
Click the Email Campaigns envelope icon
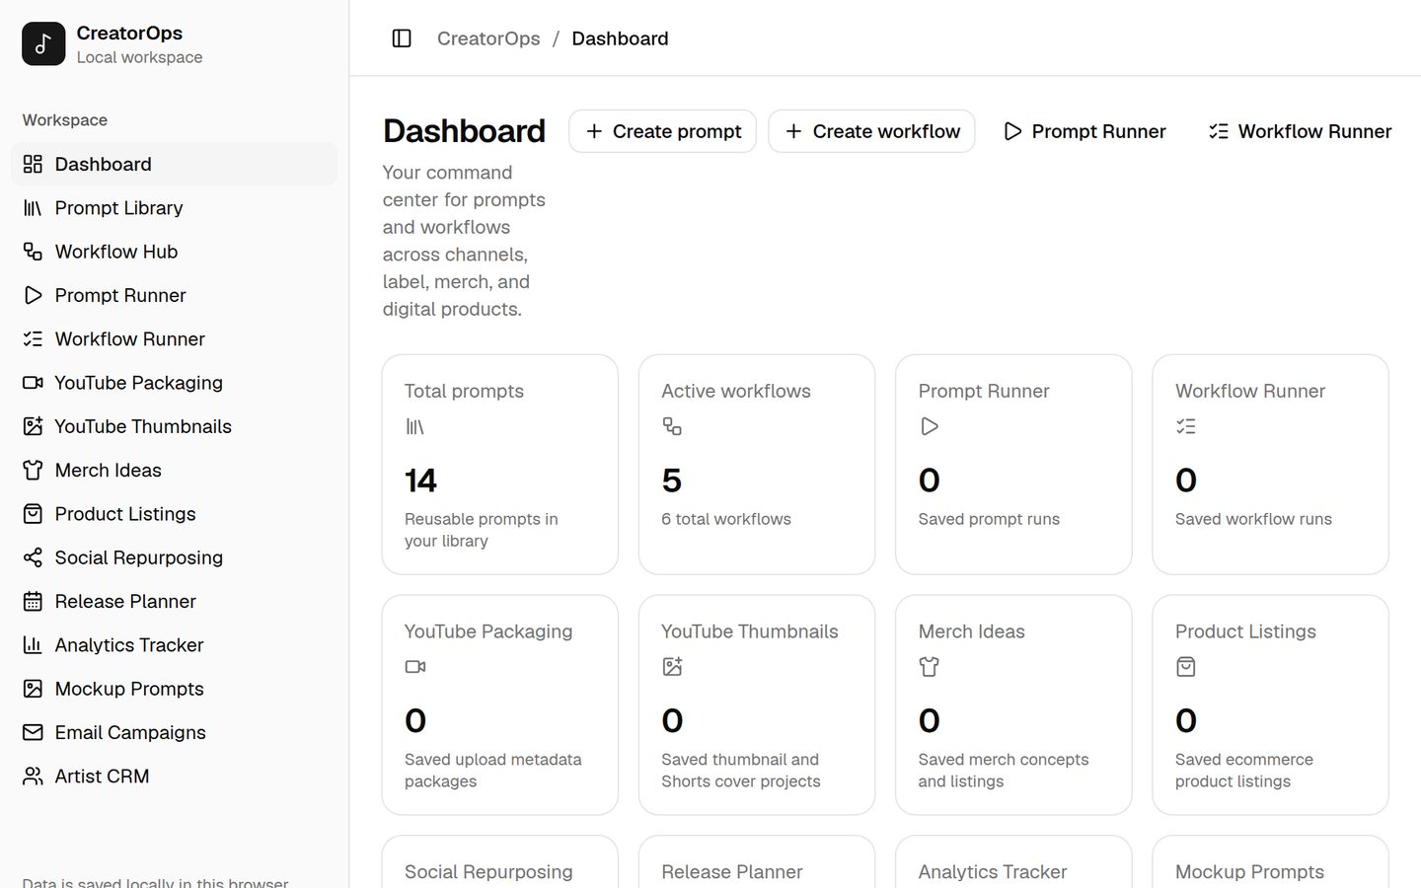33,733
